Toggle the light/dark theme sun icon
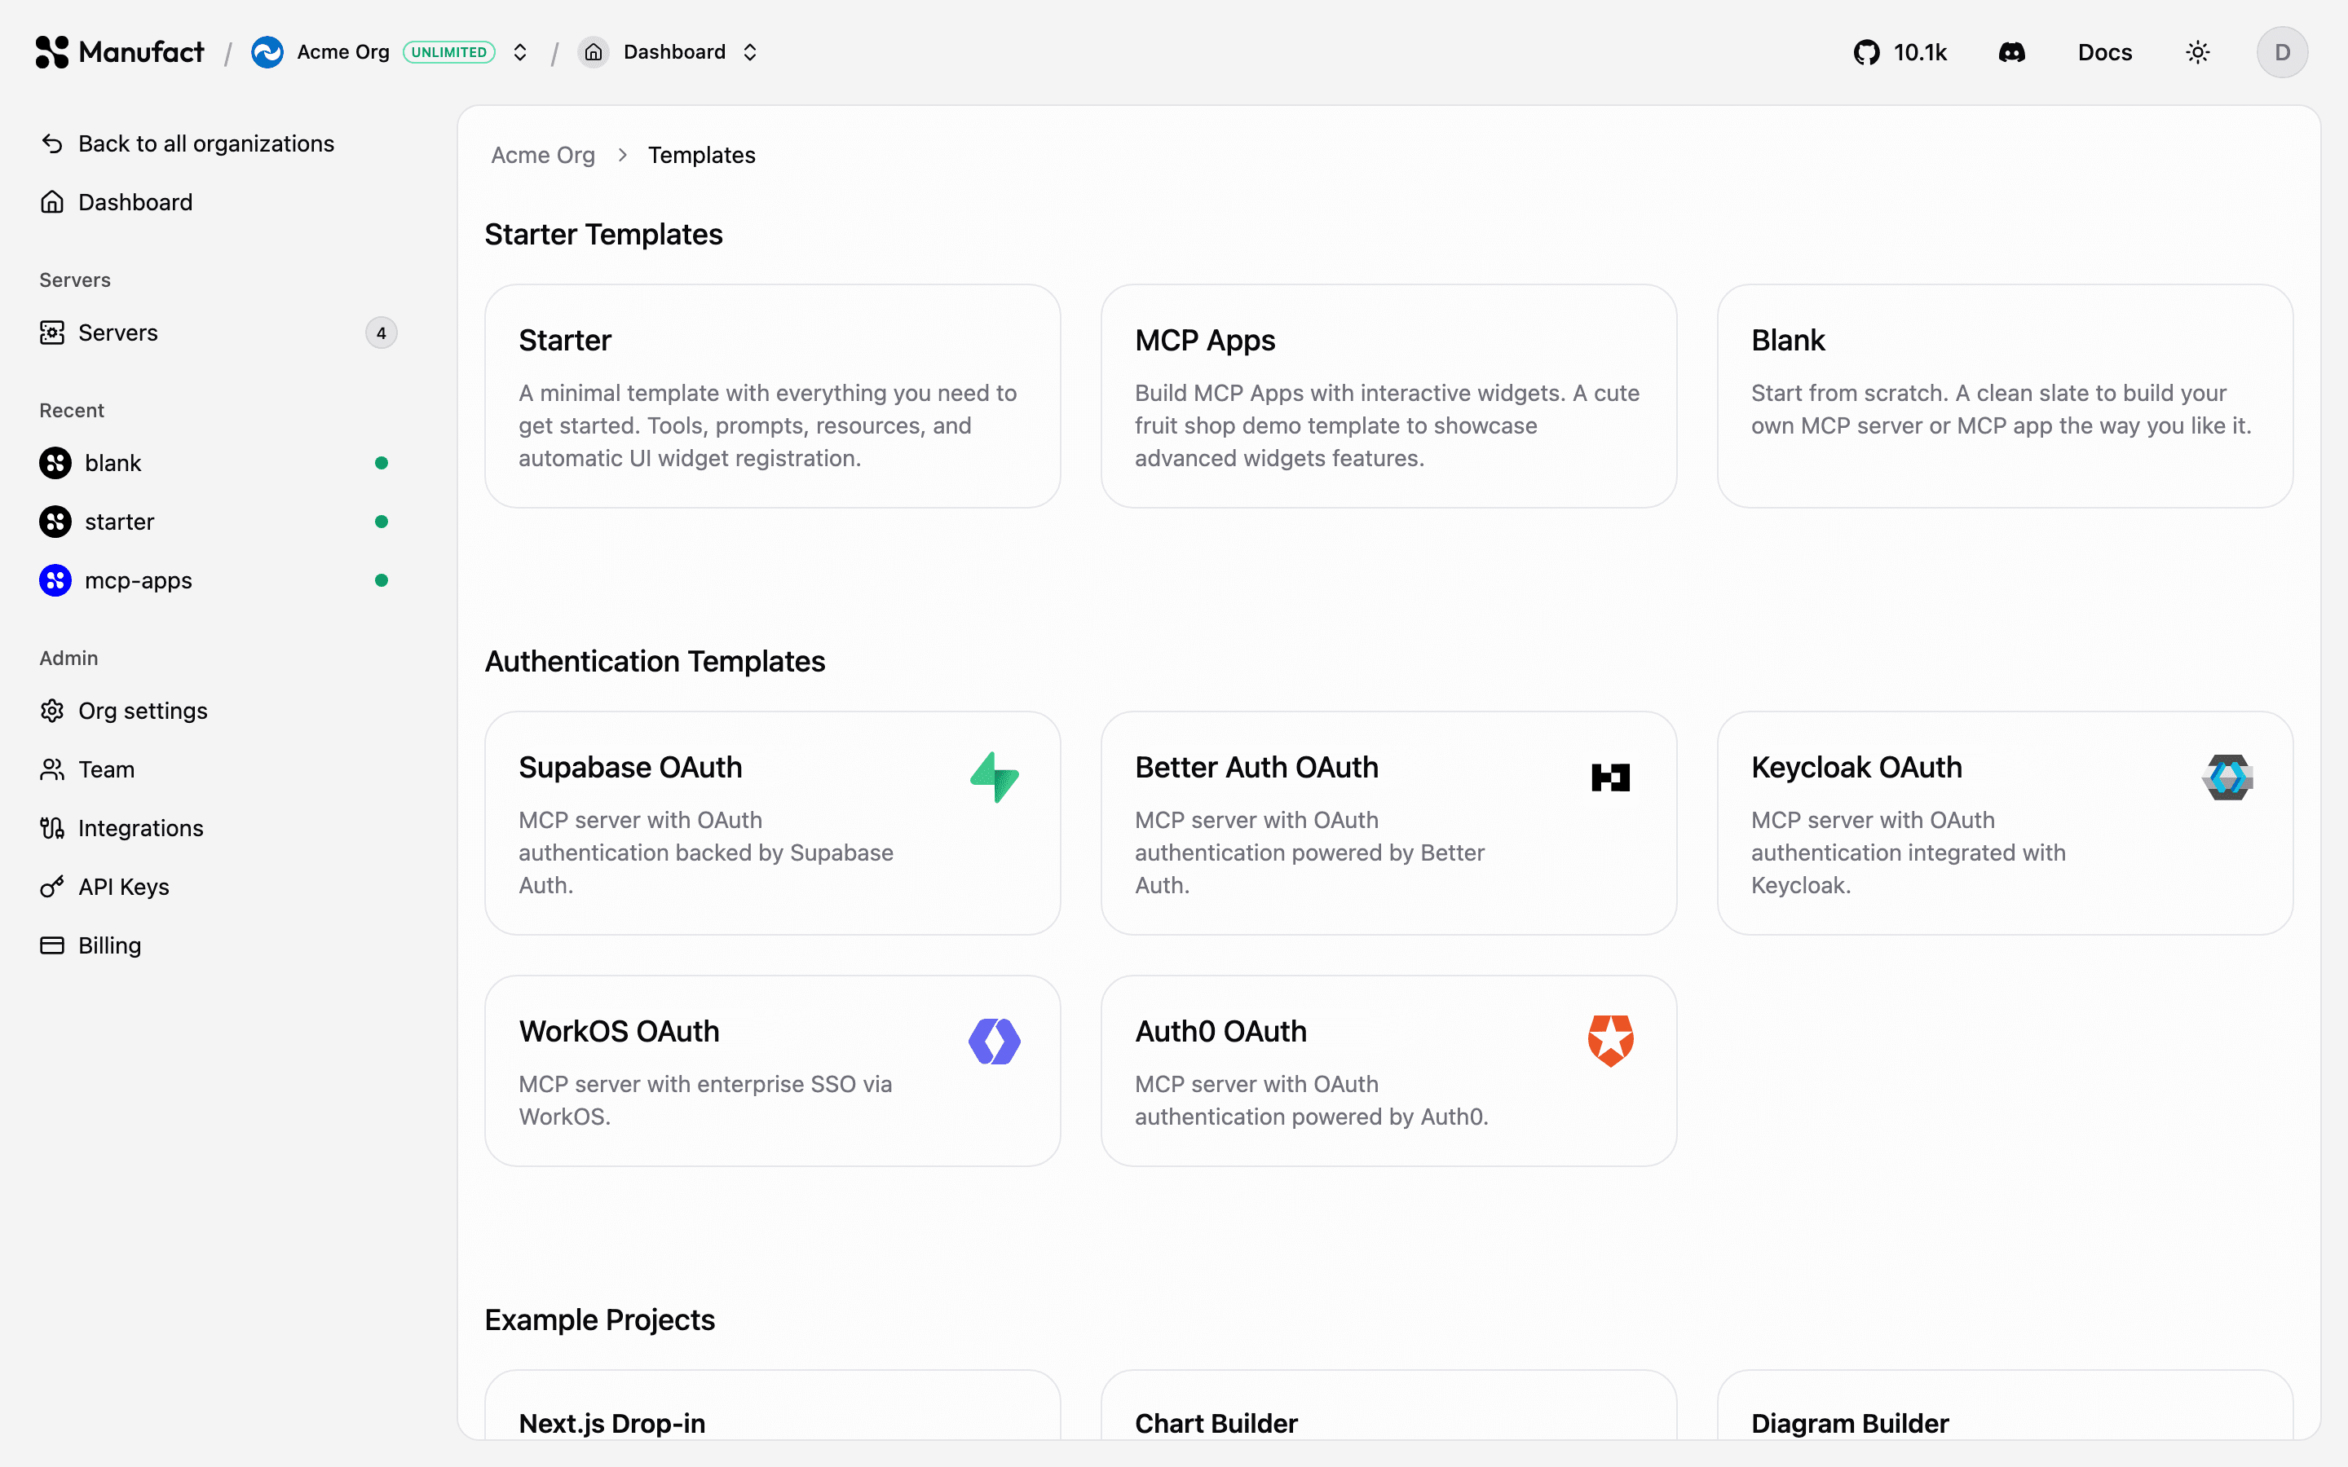The width and height of the screenshot is (2348, 1467). [x=2198, y=52]
